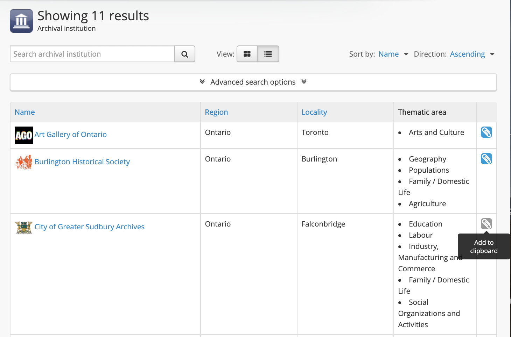This screenshot has width=511, height=337.
Task: Open the Sort by Name dropdown
Action: (393, 54)
